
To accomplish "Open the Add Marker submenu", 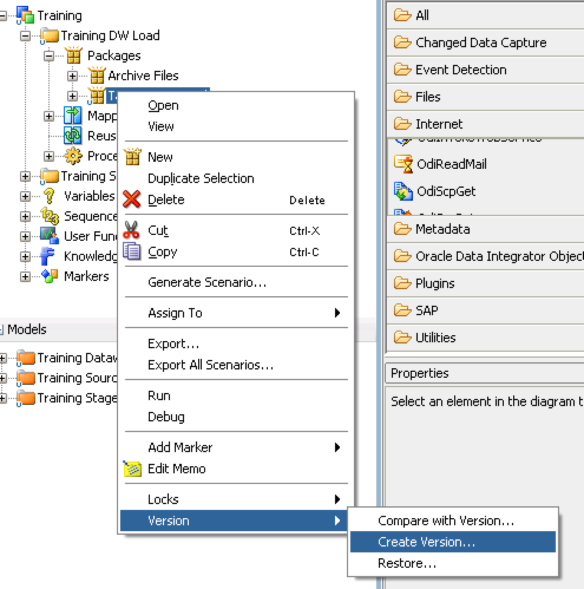I will (235, 447).
